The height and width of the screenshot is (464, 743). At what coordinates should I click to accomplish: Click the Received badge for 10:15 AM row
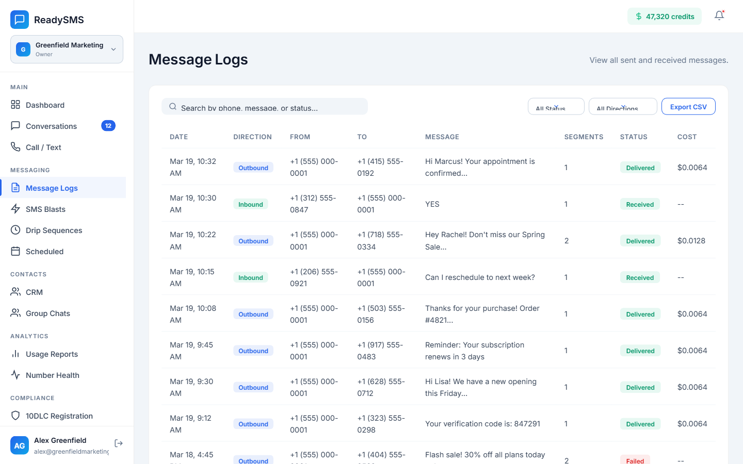(640, 277)
